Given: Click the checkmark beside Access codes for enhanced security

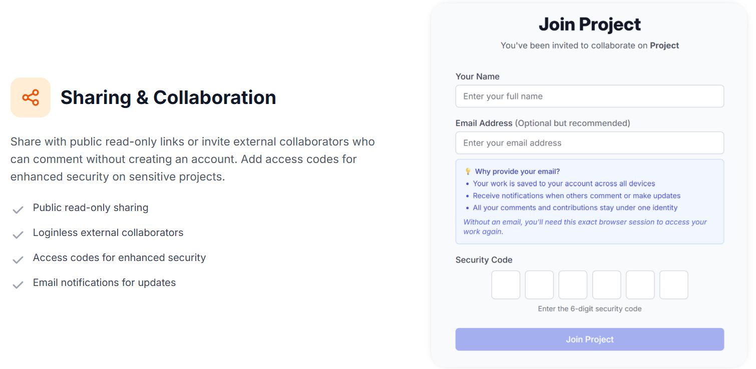Looking at the screenshot, I should [18, 259].
